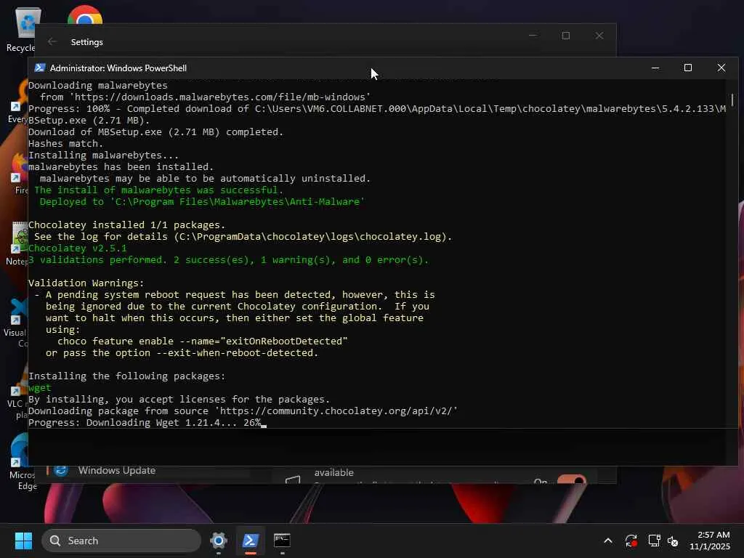
Task: Open the terminal window from the taskbar
Action: (x=282, y=541)
